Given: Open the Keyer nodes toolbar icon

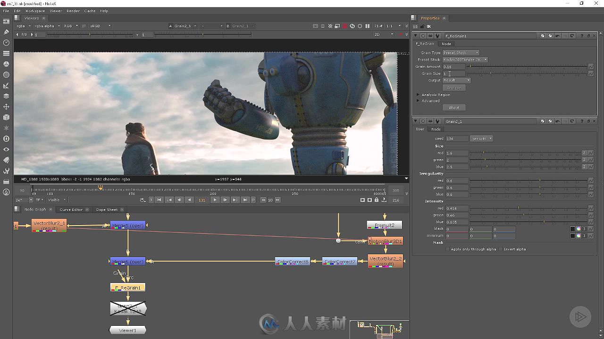Looking at the screenshot, I should coord(6,86).
